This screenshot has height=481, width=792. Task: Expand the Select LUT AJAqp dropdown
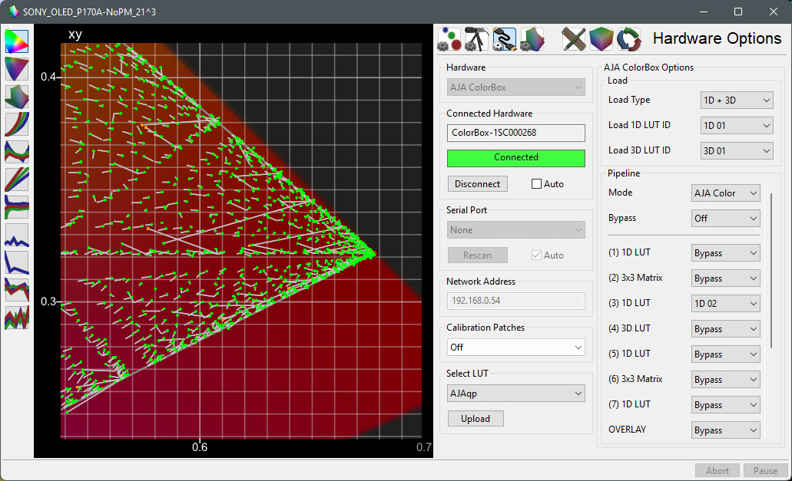tap(515, 394)
